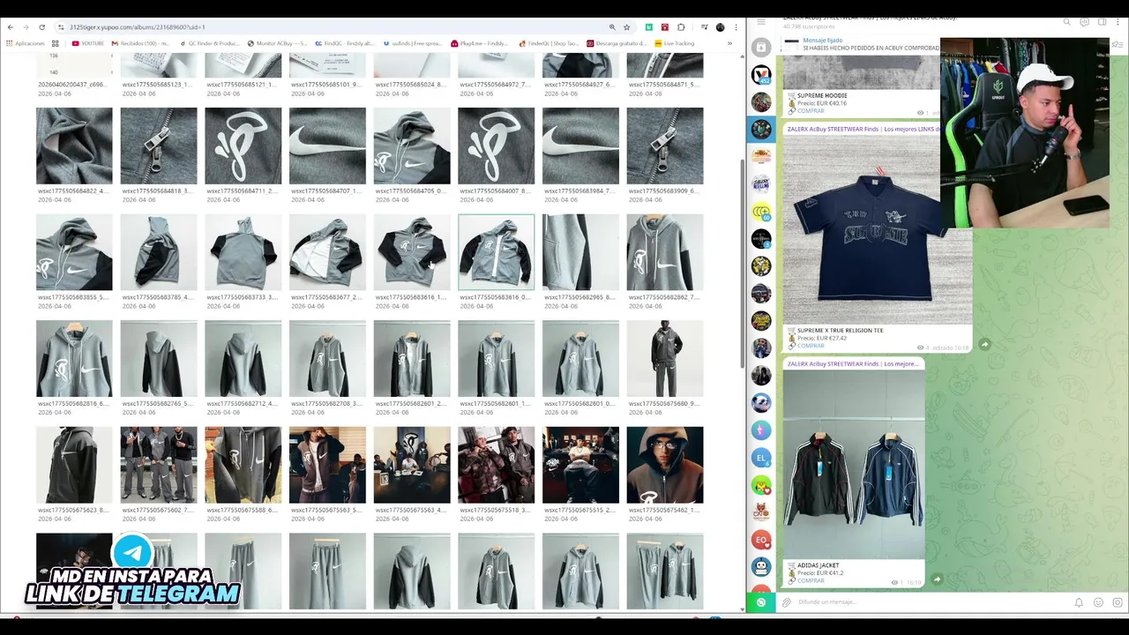Open the Supreme True Religion tee photo
The height and width of the screenshot is (635, 1129).
(x=878, y=229)
